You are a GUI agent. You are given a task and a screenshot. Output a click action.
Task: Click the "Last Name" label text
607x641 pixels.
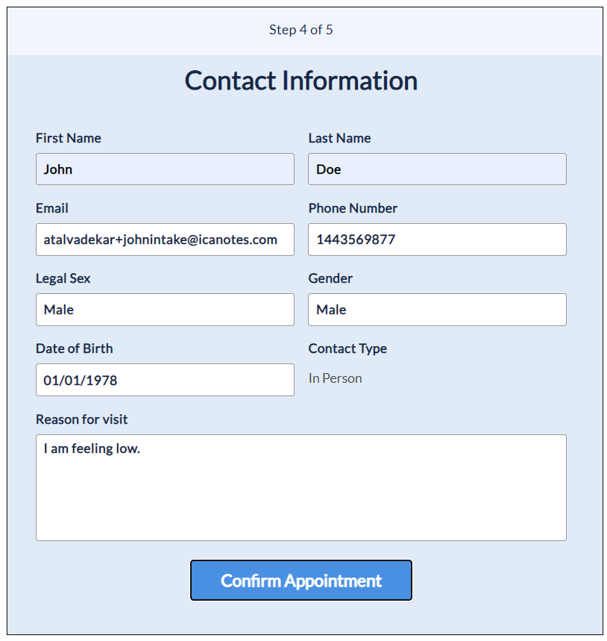click(x=339, y=138)
